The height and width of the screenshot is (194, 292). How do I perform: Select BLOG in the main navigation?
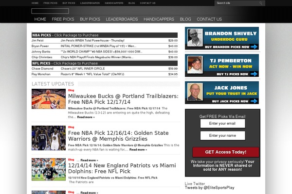185,19
